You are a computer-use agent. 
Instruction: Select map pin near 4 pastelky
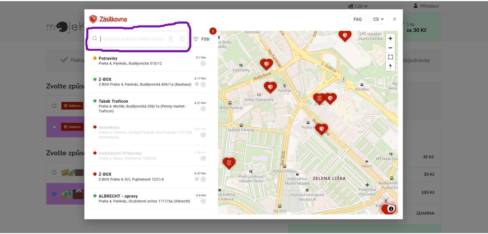pyautogui.click(x=266, y=64)
